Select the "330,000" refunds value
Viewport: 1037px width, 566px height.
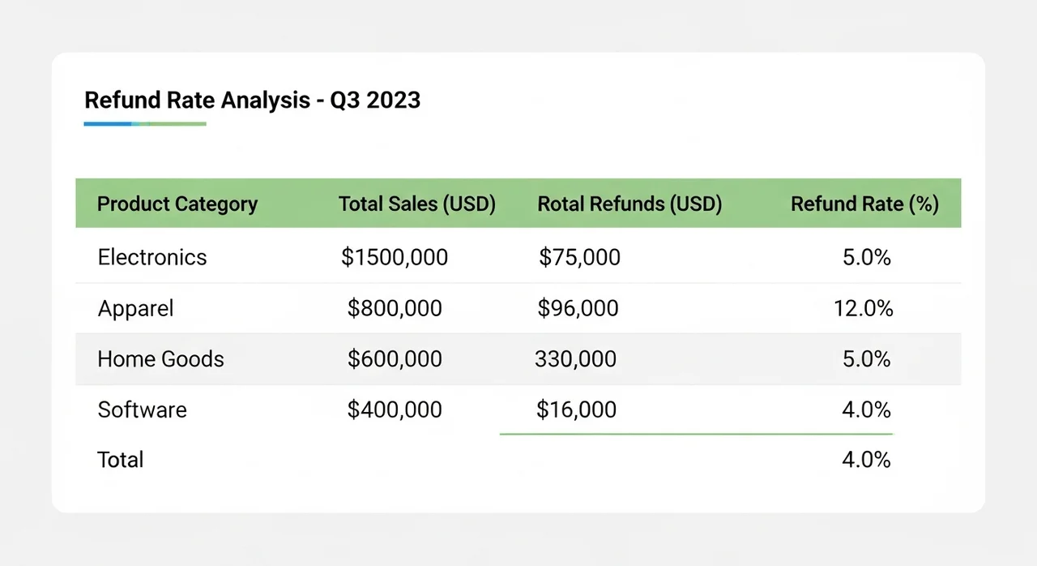coord(576,358)
